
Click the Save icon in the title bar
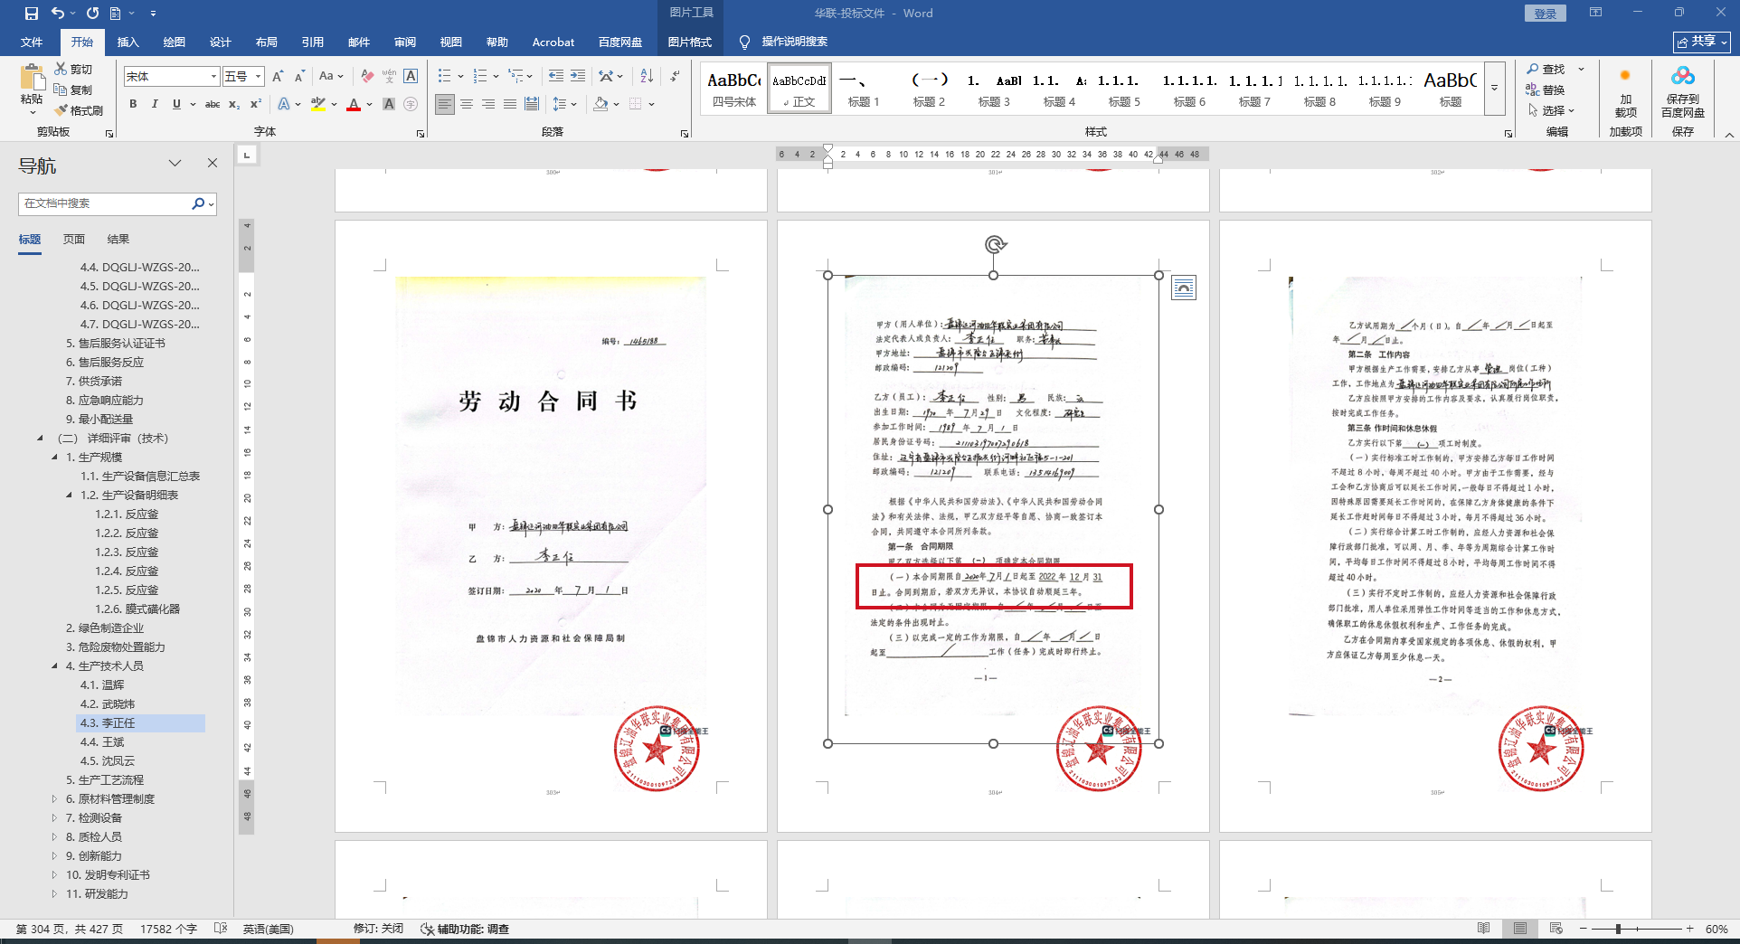(32, 14)
